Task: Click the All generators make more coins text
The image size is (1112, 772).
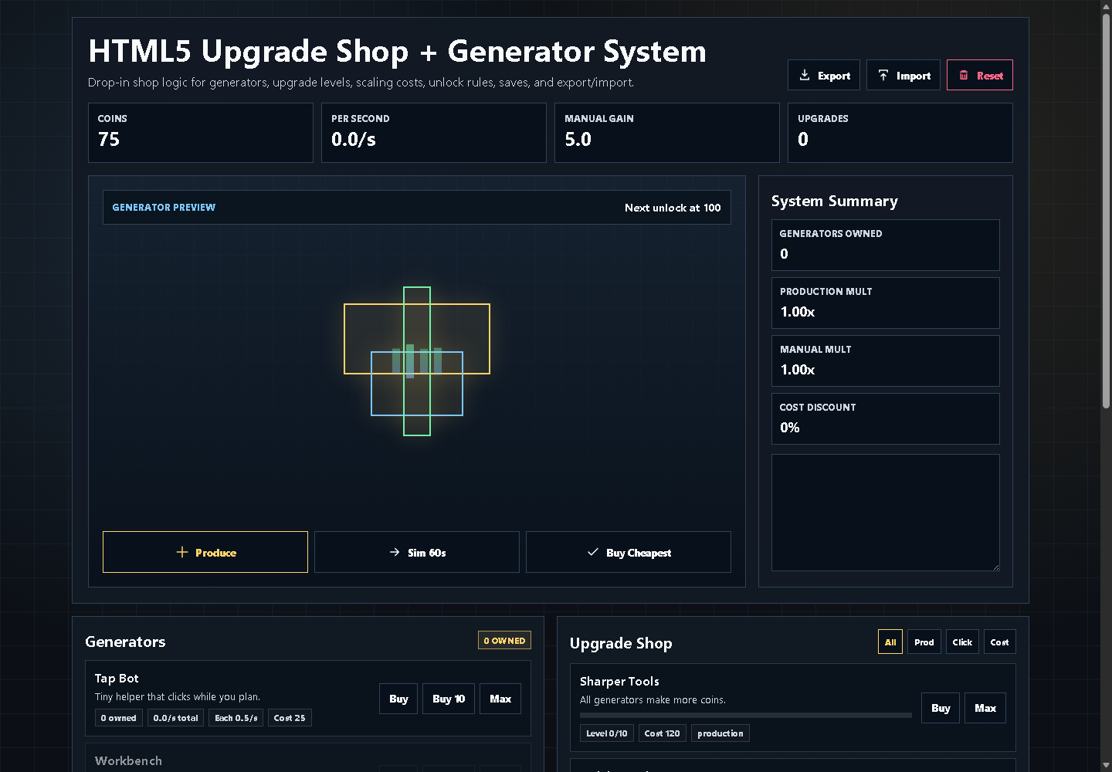Action: [653, 700]
